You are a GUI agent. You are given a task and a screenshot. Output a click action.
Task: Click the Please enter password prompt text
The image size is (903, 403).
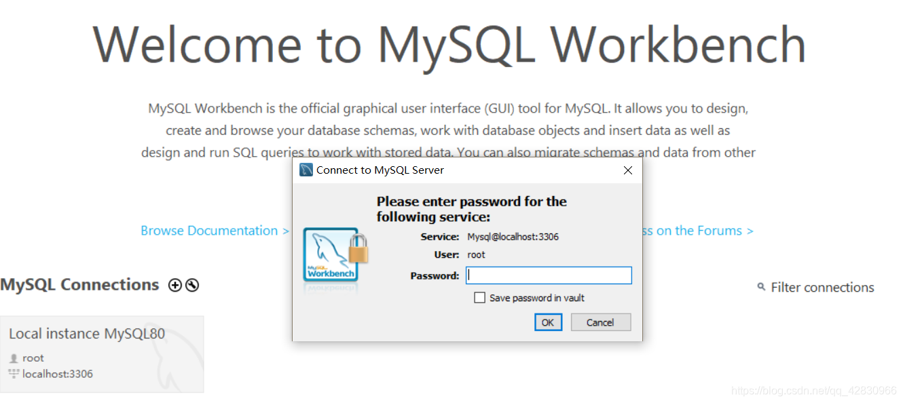click(472, 209)
